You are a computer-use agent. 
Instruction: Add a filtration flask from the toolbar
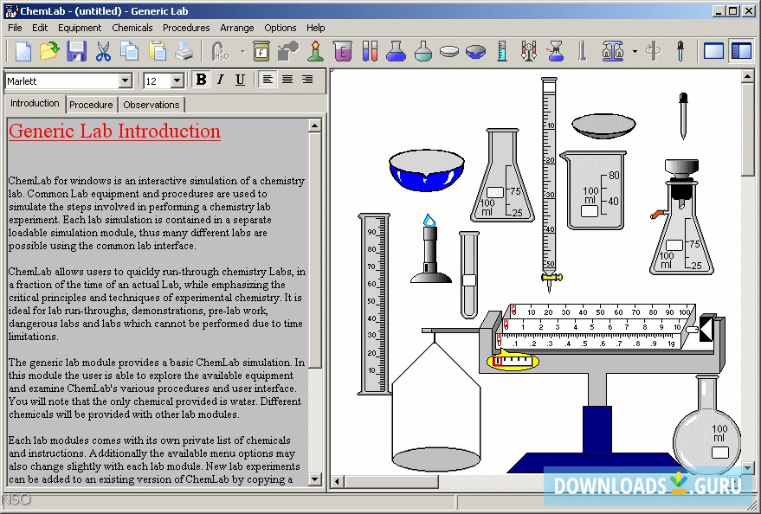(556, 51)
